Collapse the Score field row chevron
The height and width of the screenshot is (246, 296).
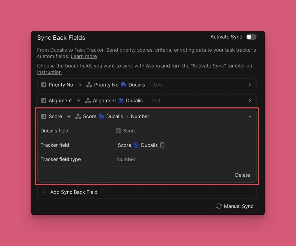[250, 116]
